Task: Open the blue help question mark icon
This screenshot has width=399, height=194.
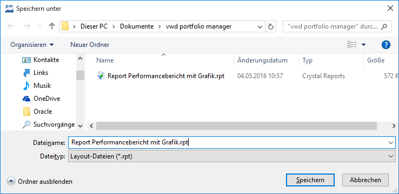Action: (x=386, y=45)
